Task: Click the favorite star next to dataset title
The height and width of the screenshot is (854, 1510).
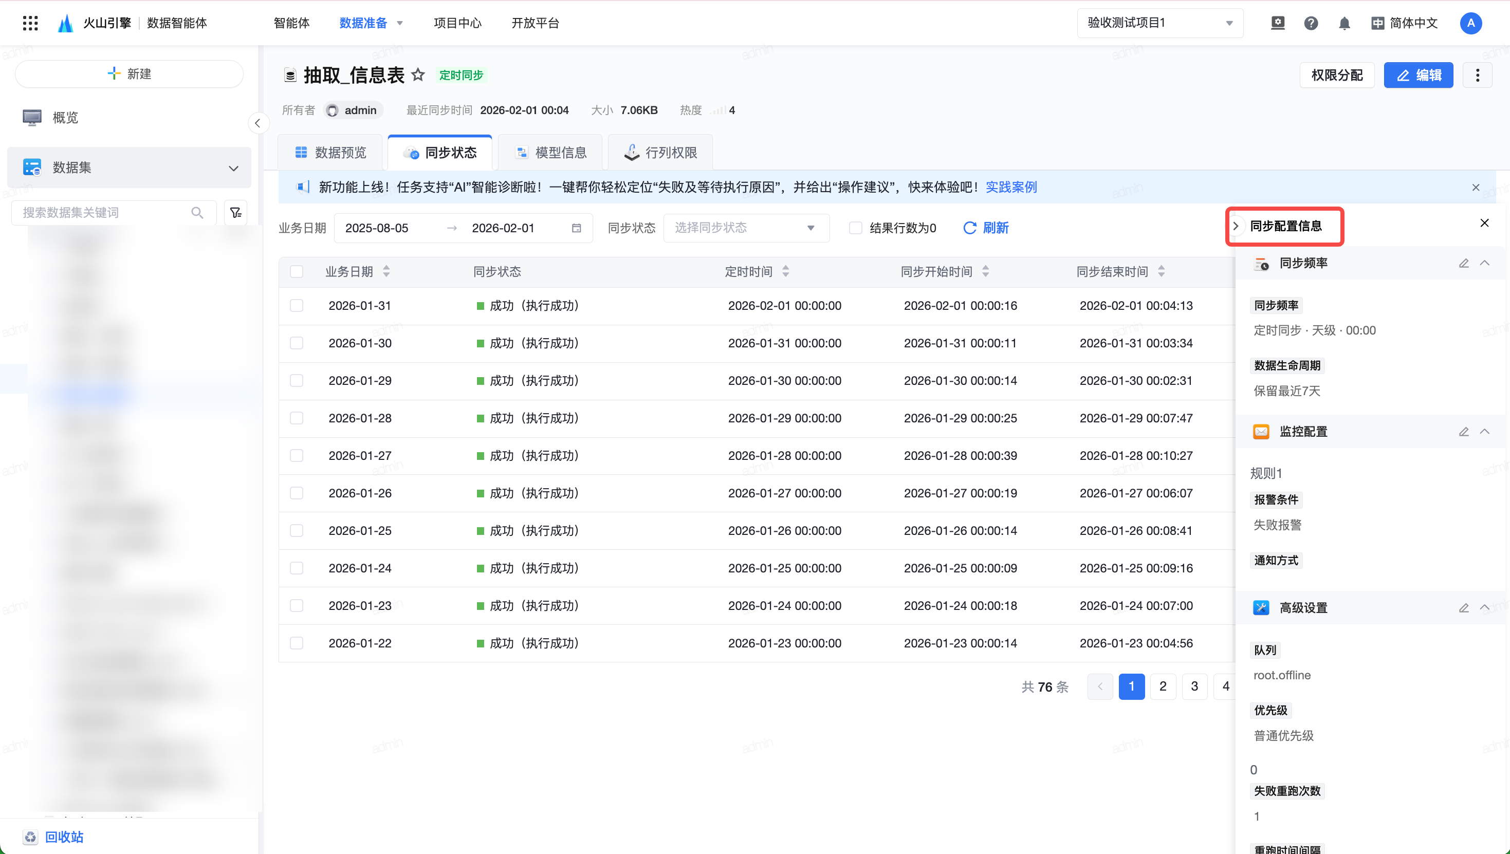Action: pos(418,75)
